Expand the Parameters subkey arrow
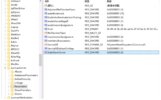The image size is (161, 100). click(8, 86)
